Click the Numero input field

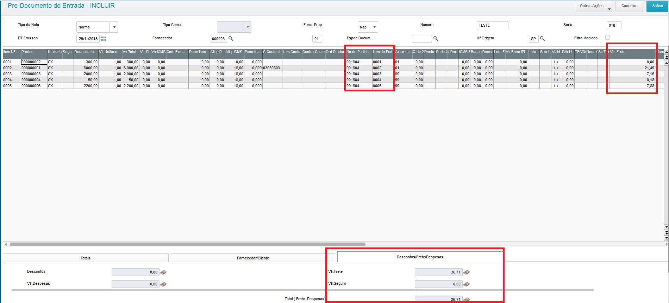pos(492,25)
